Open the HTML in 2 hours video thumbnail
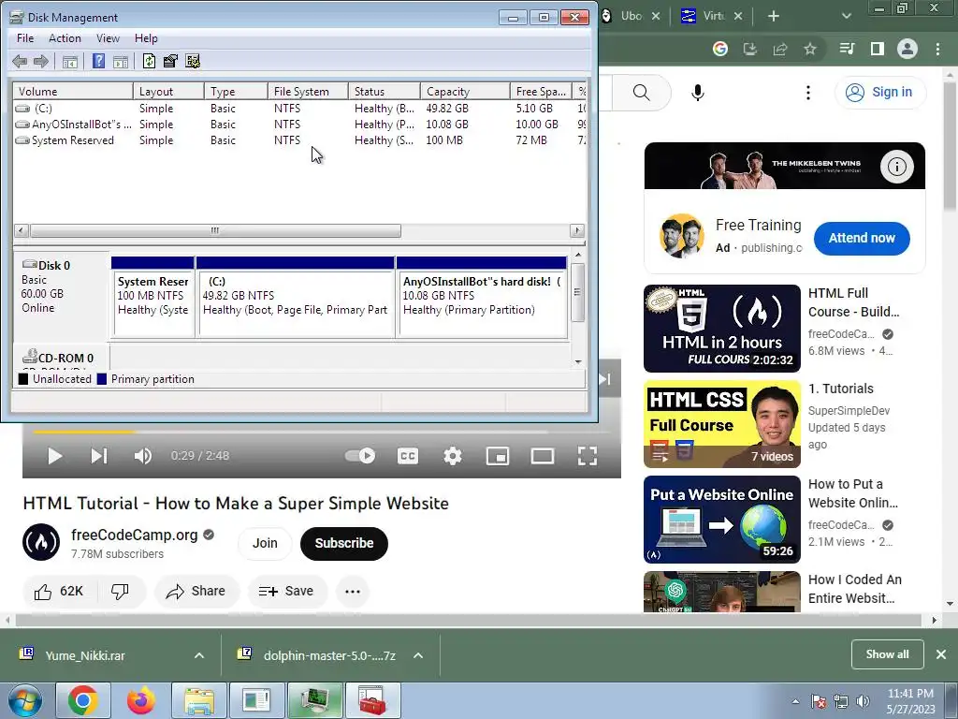Image resolution: width=958 pixels, height=719 pixels. coord(722,329)
